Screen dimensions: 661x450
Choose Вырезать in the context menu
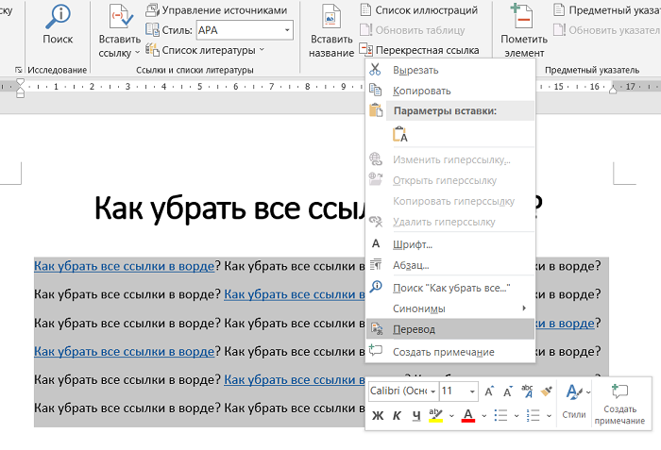pos(450,70)
